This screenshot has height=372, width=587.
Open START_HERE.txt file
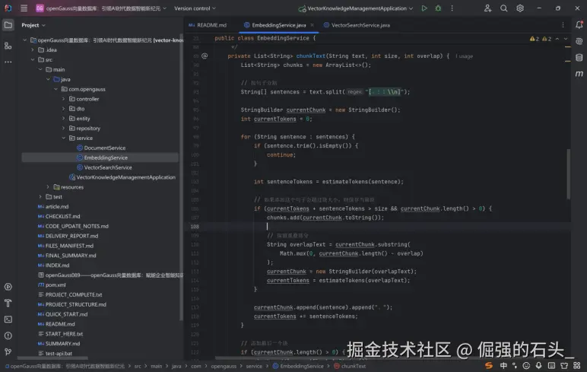coord(64,334)
